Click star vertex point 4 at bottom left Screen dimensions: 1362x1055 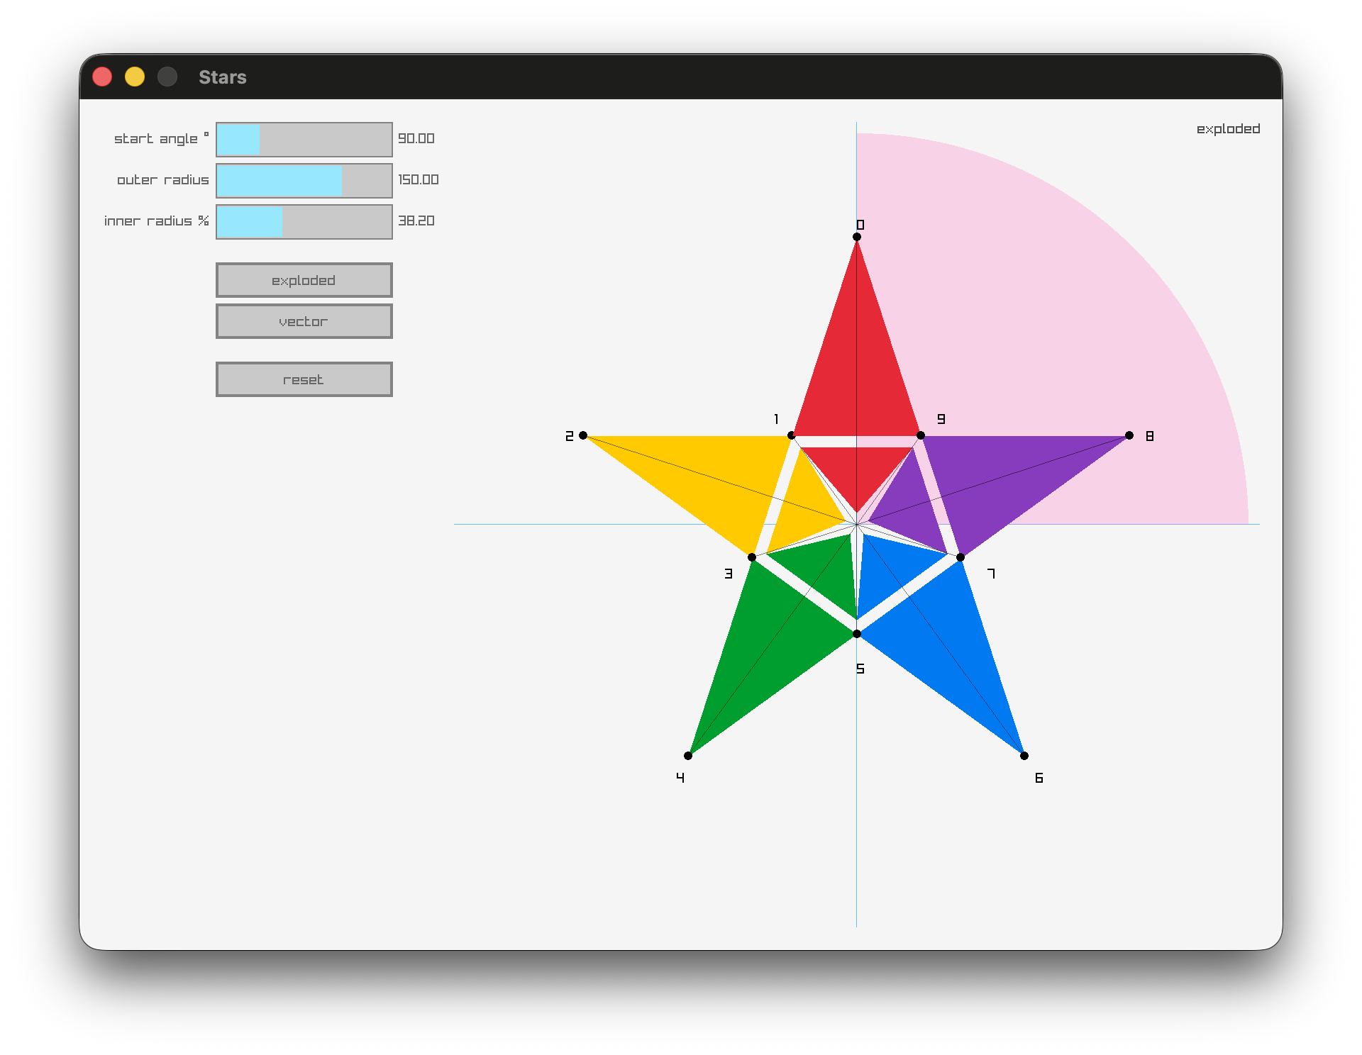[x=688, y=756]
